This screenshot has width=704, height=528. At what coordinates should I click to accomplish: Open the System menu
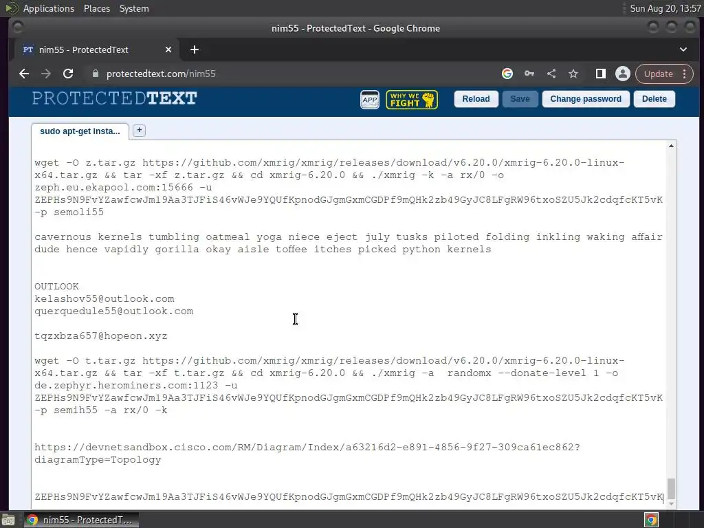(134, 8)
